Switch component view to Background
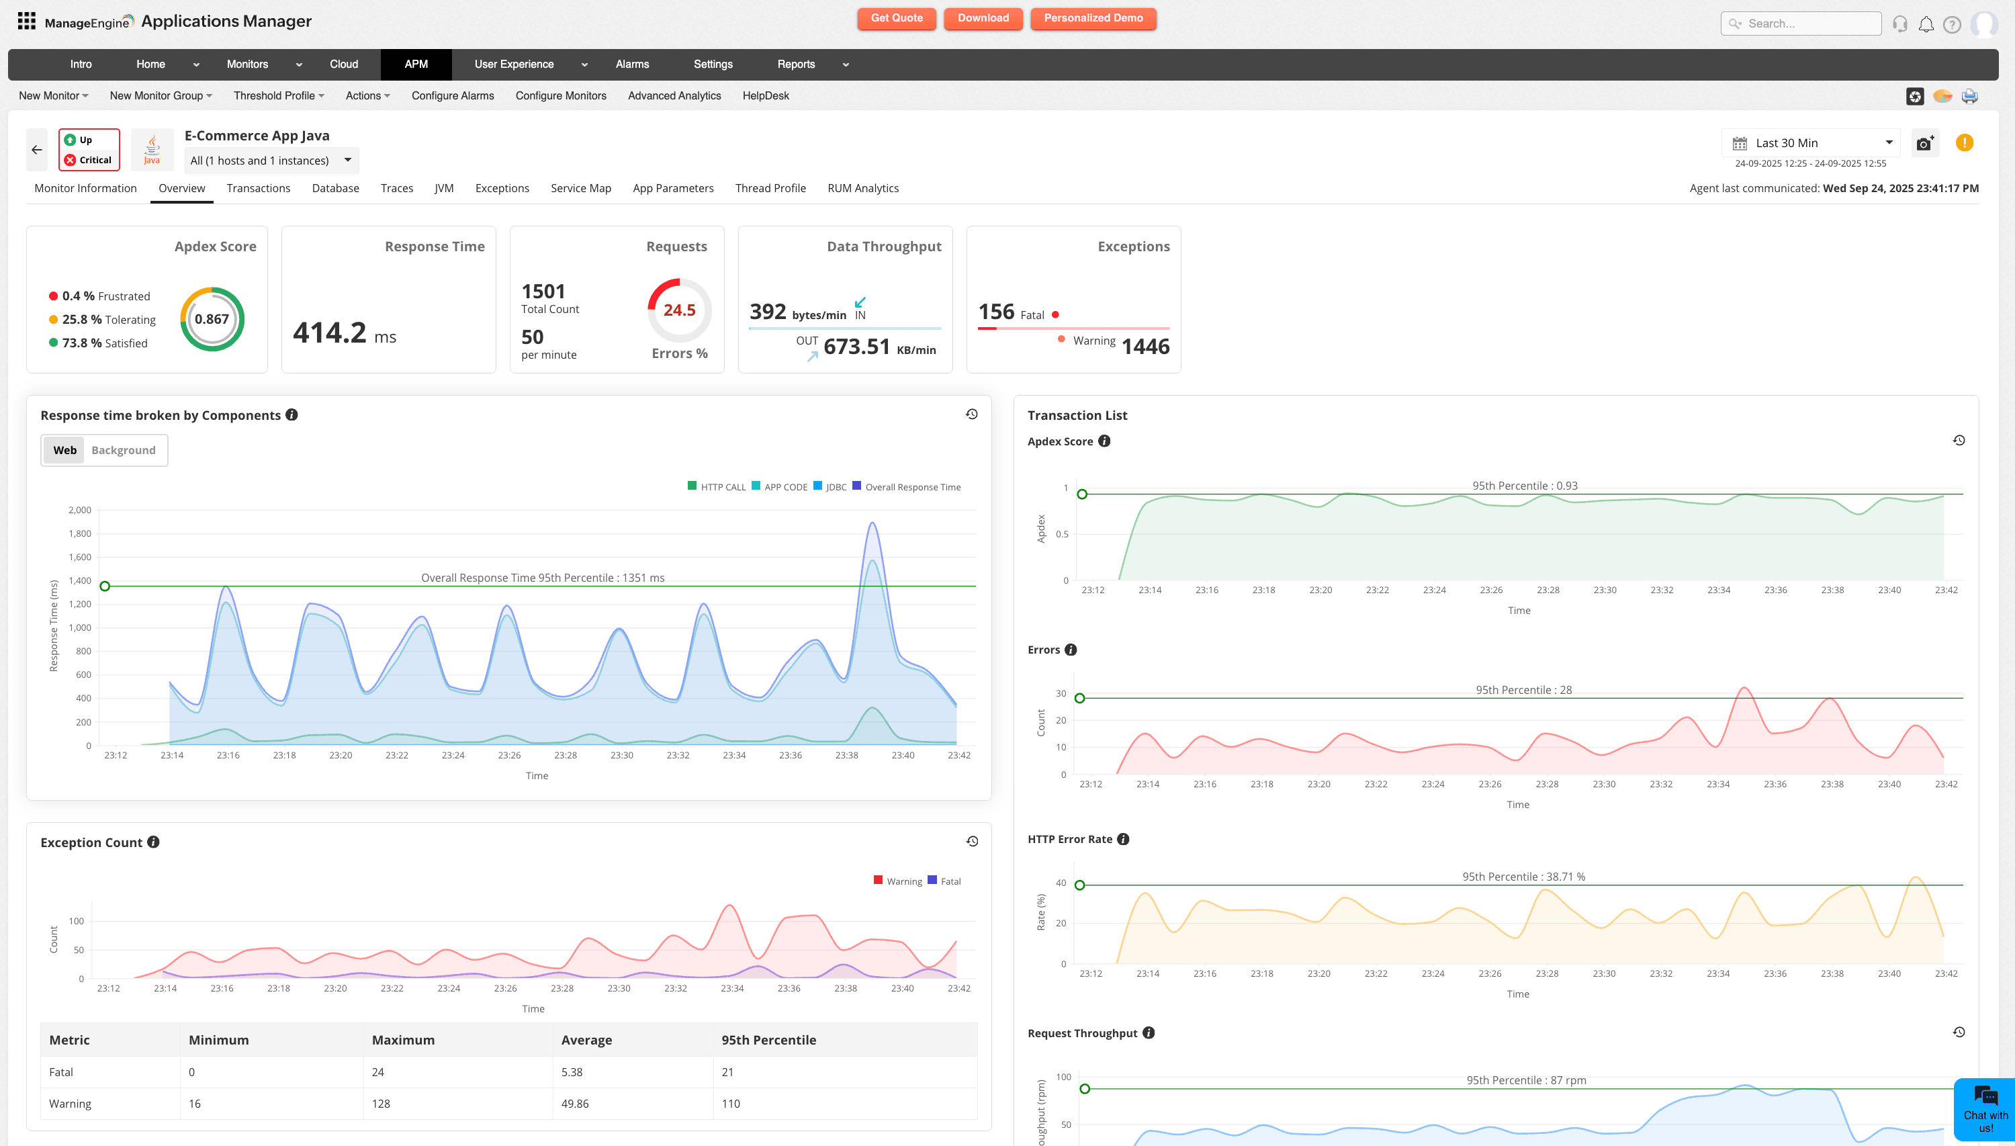The height and width of the screenshot is (1146, 2015). coord(123,449)
